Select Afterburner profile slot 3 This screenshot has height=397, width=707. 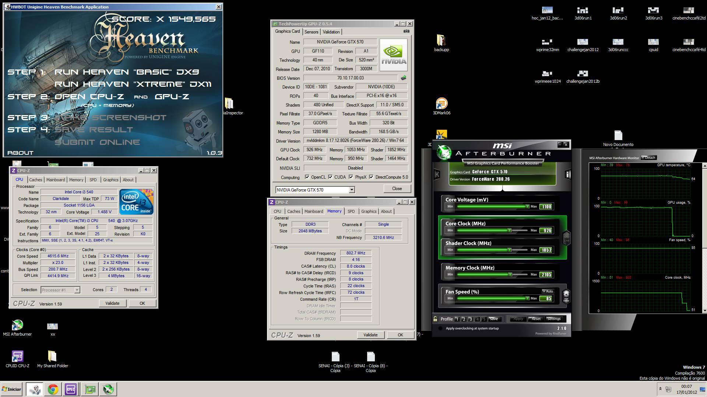click(x=471, y=319)
